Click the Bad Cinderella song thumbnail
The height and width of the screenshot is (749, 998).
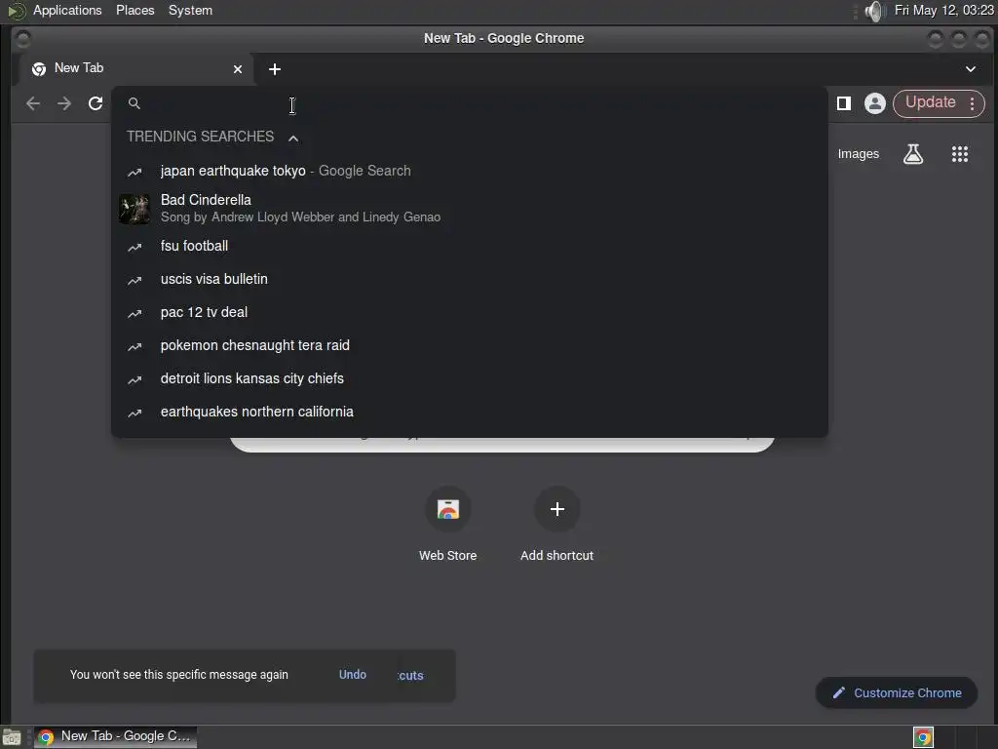(x=134, y=209)
